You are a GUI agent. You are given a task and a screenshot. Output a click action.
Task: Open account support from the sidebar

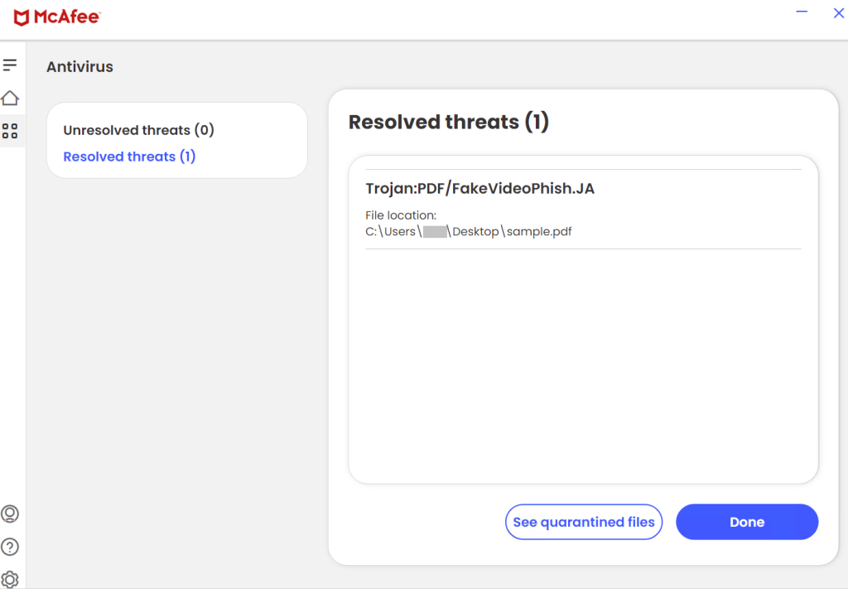[11, 514]
